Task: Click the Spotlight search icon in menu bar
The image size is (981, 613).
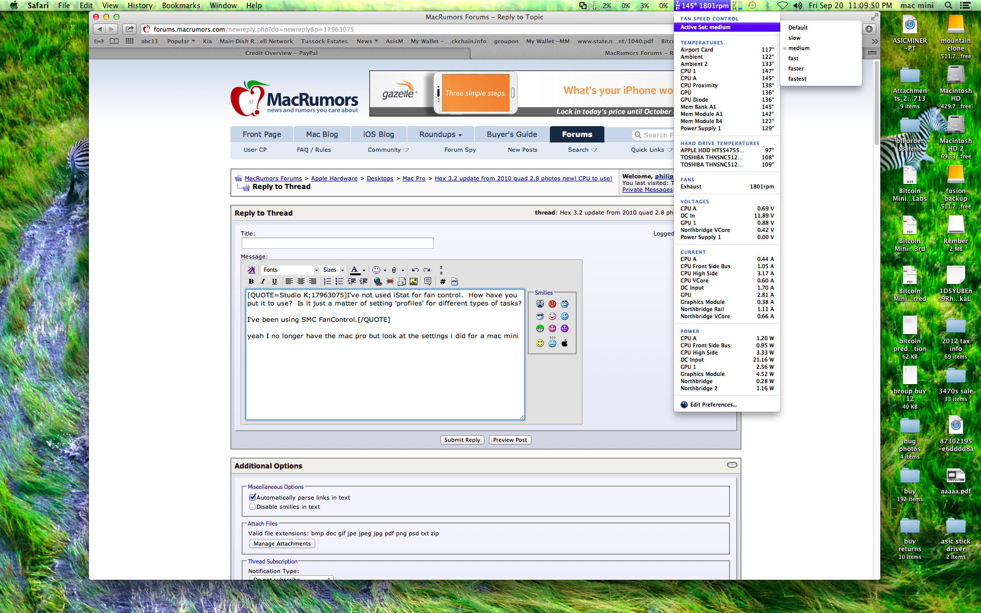Action: [x=948, y=6]
